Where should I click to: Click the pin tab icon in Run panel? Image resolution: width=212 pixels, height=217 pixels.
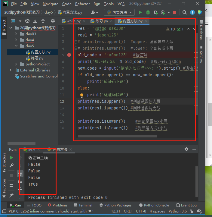tap(11, 195)
